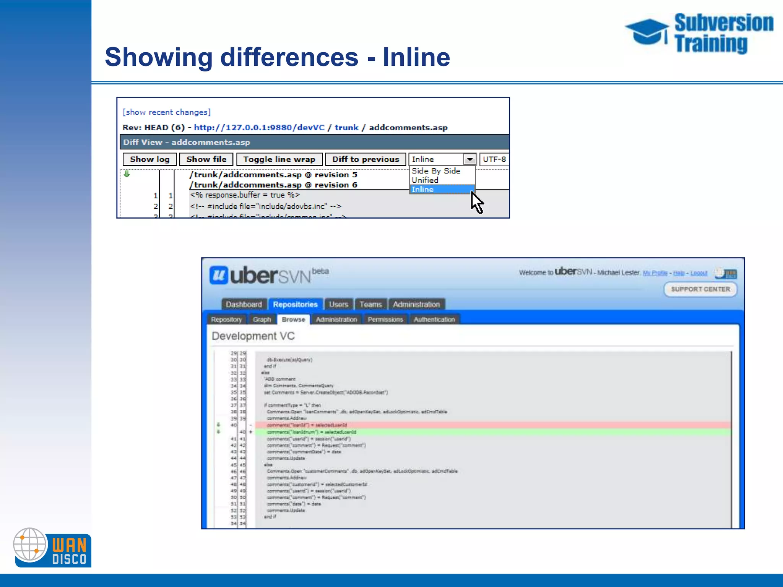Click the SUPPORT CENTER button
Screen dimensions: 783x587
click(x=700, y=289)
